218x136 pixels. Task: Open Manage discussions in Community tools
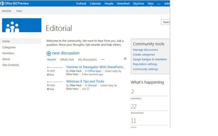(x=145, y=50)
